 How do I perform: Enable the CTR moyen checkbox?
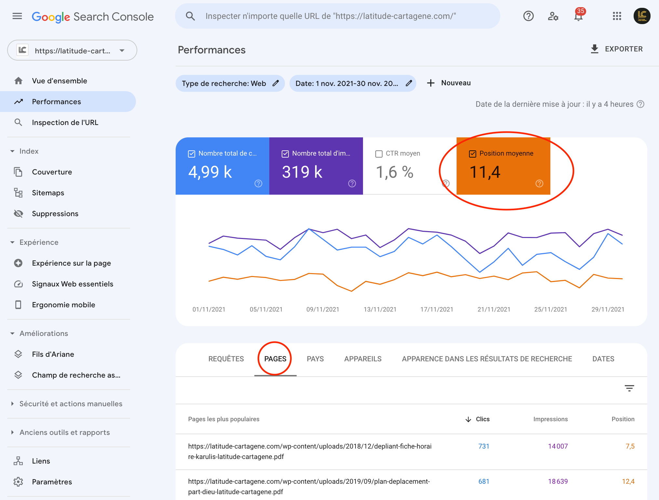pyautogui.click(x=379, y=154)
